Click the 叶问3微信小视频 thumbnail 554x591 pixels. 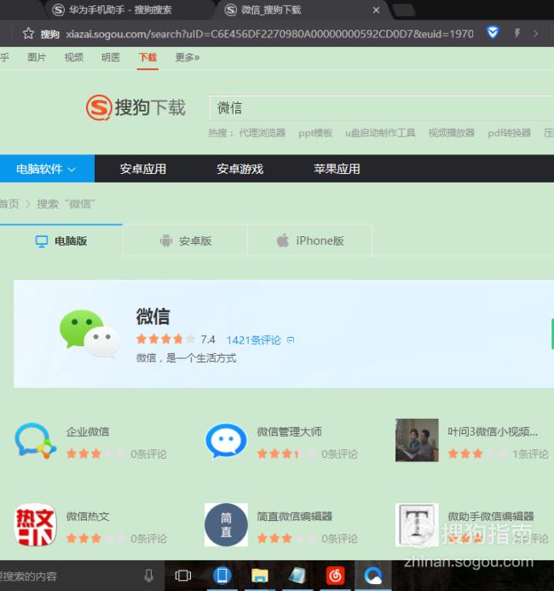click(417, 440)
